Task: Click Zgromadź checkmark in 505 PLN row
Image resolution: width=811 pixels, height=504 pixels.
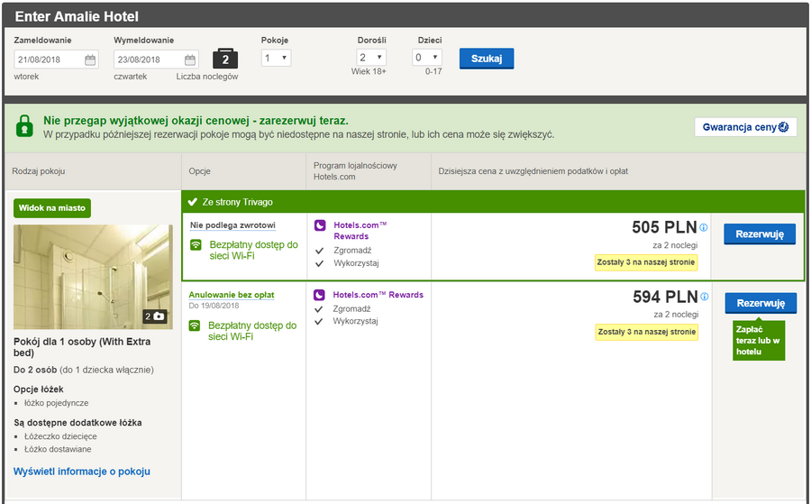Action: [320, 251]
